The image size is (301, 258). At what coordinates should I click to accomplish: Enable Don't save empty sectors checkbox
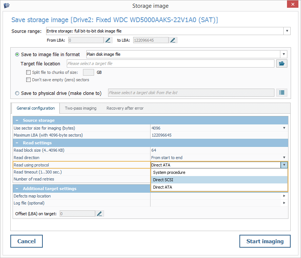click(28, 80)
